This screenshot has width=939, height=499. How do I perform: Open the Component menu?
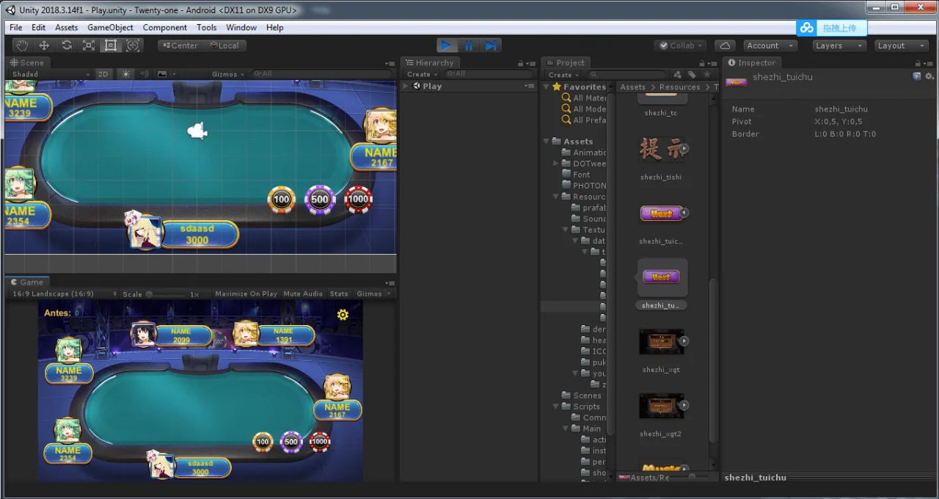click(164, 27)
